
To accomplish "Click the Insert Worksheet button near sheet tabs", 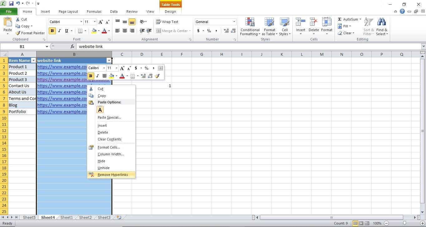I will click(119, 217).
